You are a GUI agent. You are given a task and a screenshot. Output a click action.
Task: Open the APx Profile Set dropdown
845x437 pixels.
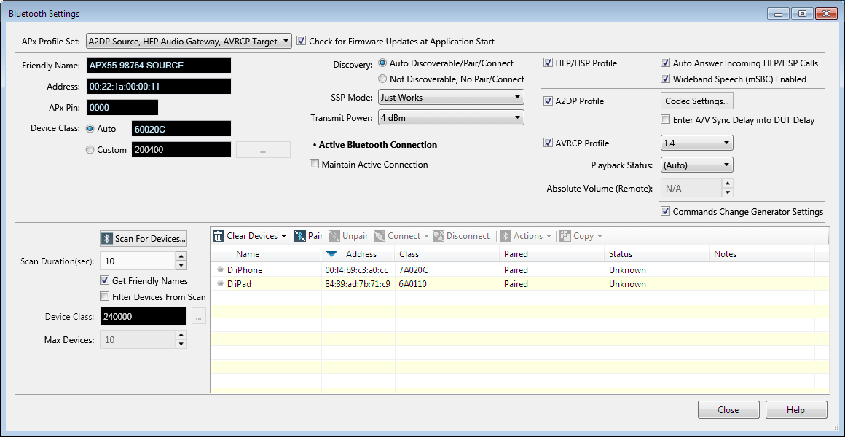coord(189,42)
